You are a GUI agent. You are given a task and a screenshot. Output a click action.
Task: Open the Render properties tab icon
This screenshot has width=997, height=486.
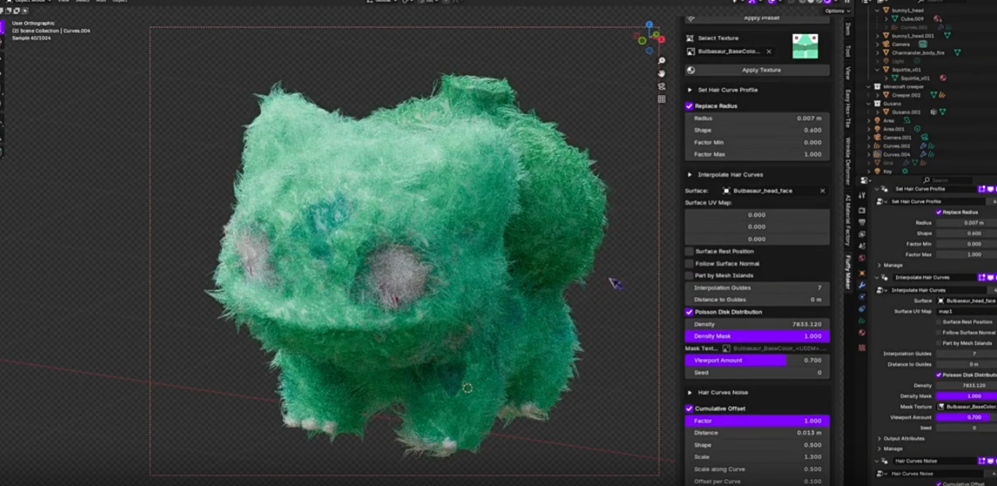(x=862, y=210)
